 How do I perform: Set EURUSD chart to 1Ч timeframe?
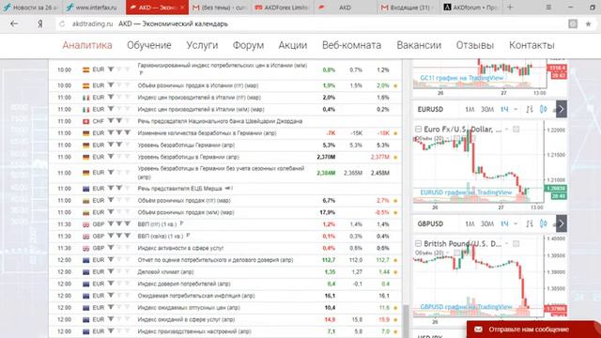(x=504, y=110)
